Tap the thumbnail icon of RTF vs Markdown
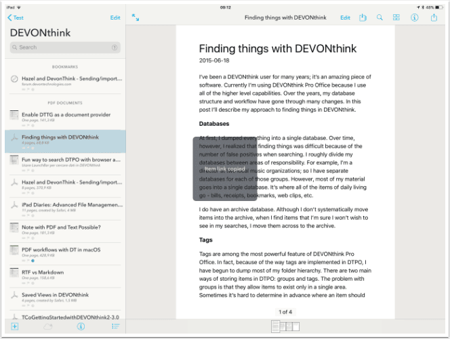 (14, 273)
